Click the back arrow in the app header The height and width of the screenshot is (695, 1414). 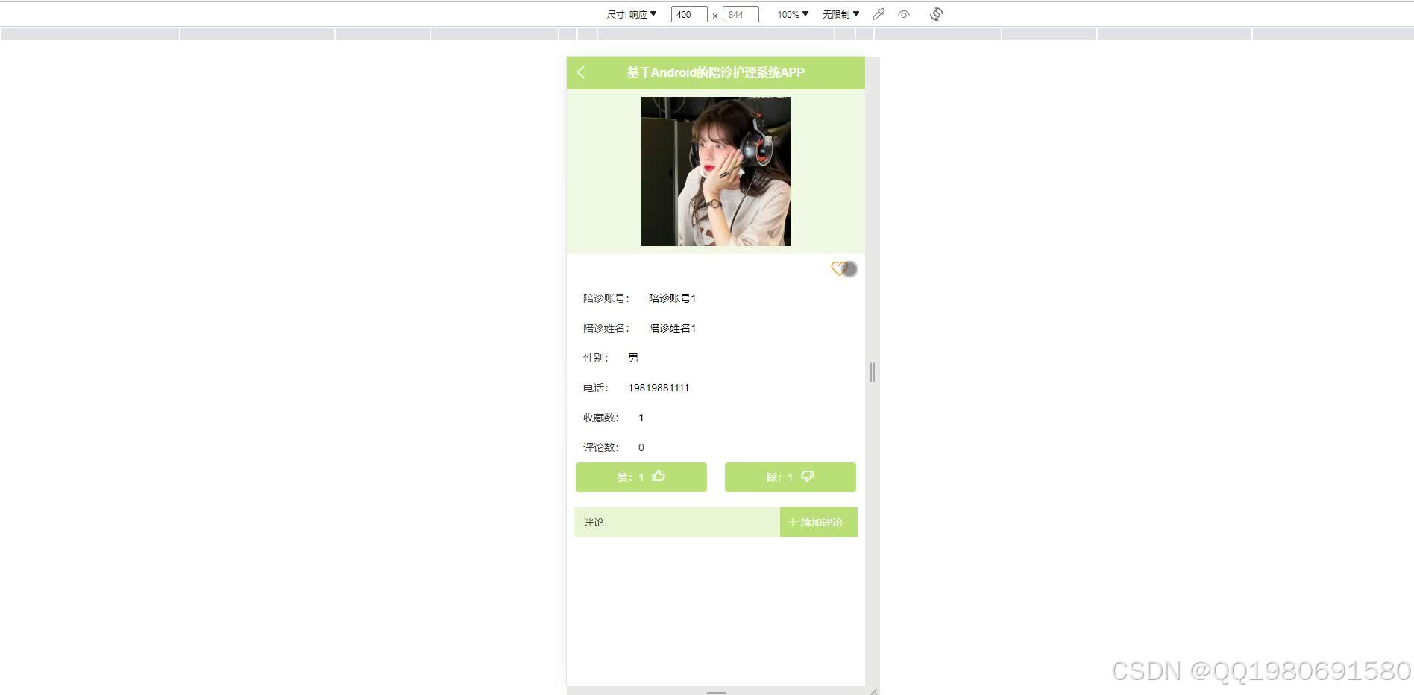[x=581, y=72]
